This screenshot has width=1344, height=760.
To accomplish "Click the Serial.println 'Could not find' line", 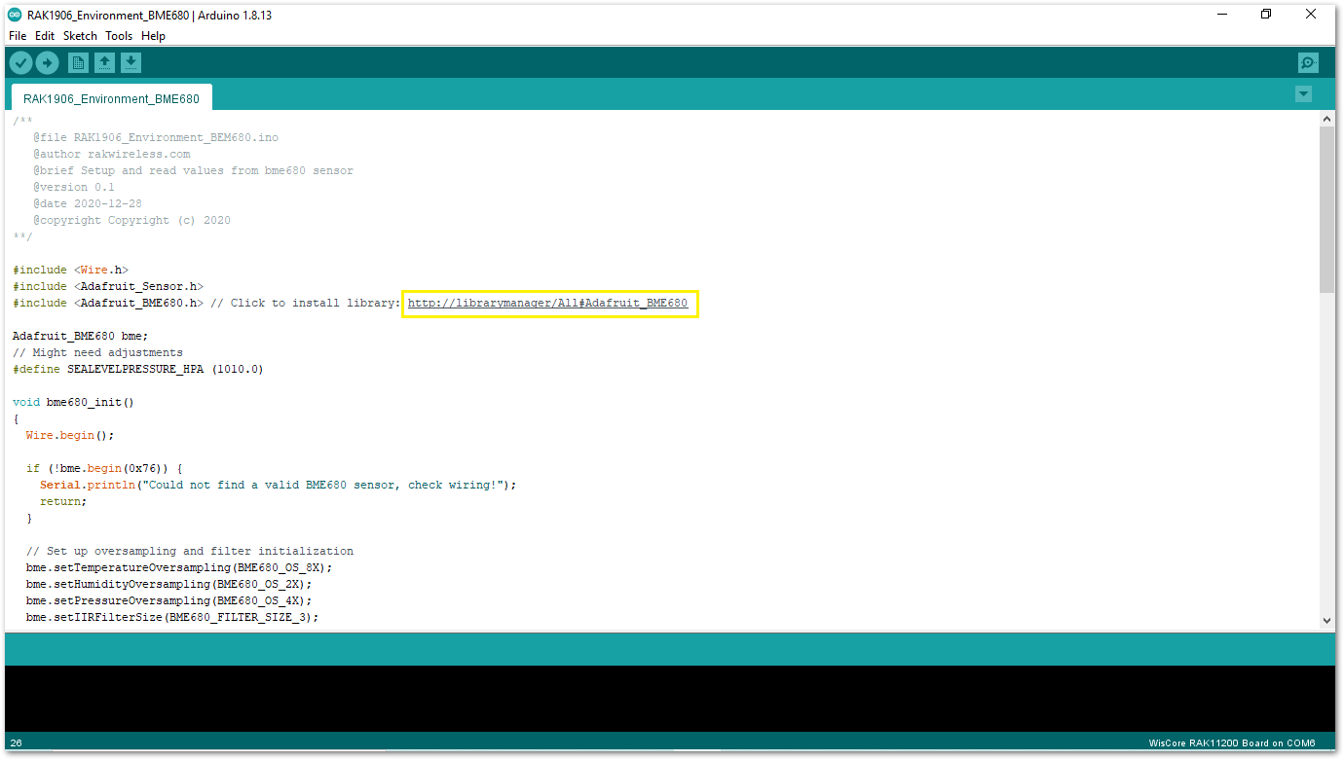I will click(278, 485).
